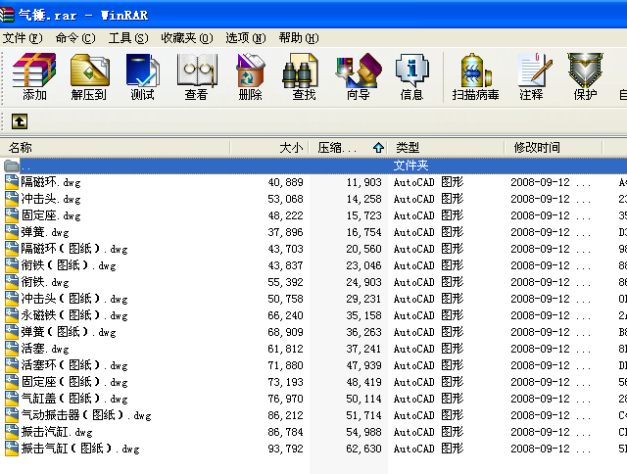Click AutoCAD 图形 type of 活塞.dwg row

click(x=428, y=349)
